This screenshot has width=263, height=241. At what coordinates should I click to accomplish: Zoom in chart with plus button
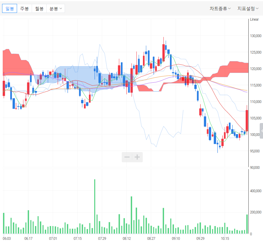point(137,157)
